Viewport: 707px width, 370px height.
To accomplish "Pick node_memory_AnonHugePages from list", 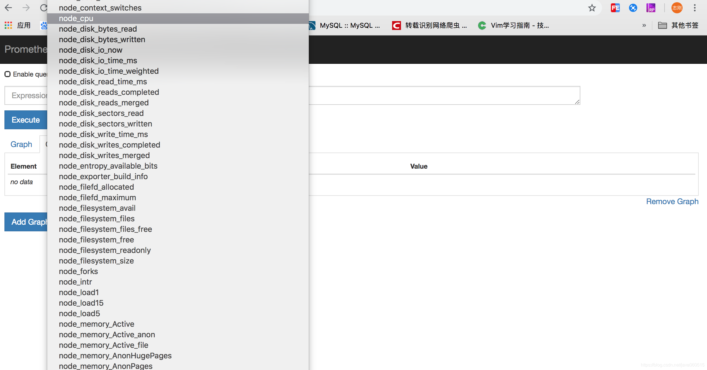I will 178,356.
